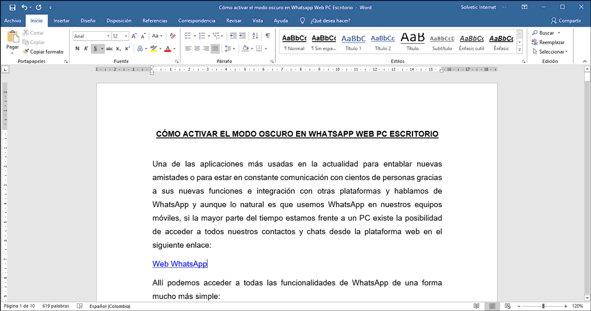Switch to read mode in the status bar

(x=476, y=306)
